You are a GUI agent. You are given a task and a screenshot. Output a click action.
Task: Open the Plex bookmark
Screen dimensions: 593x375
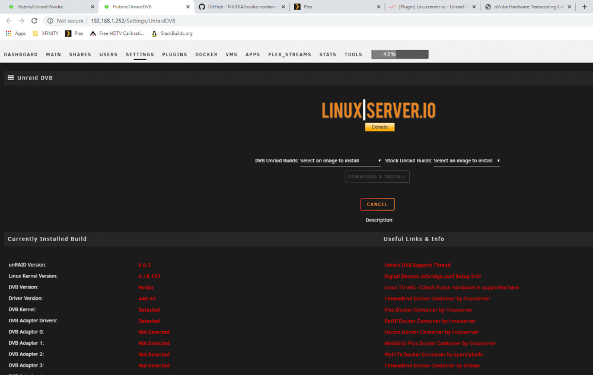(74, 34)
